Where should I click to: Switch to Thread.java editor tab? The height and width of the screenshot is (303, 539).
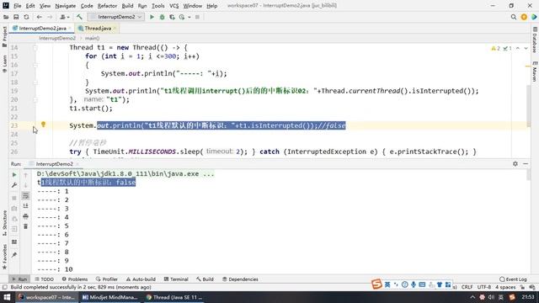(98, 28)
